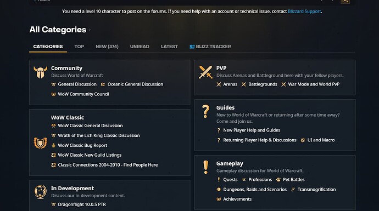The image size is (379, 211).
Task: Expand the All Categories dropdown arrow
Action: click(90, 30)
